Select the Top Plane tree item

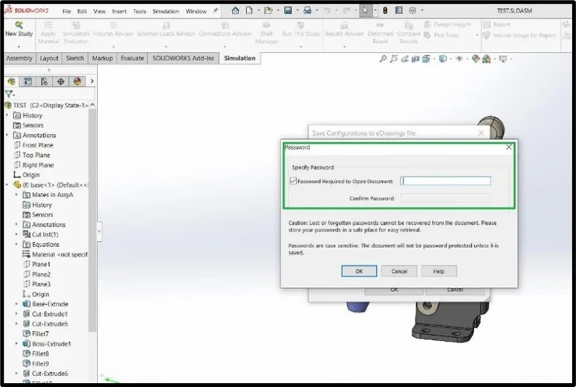(36, 155)
